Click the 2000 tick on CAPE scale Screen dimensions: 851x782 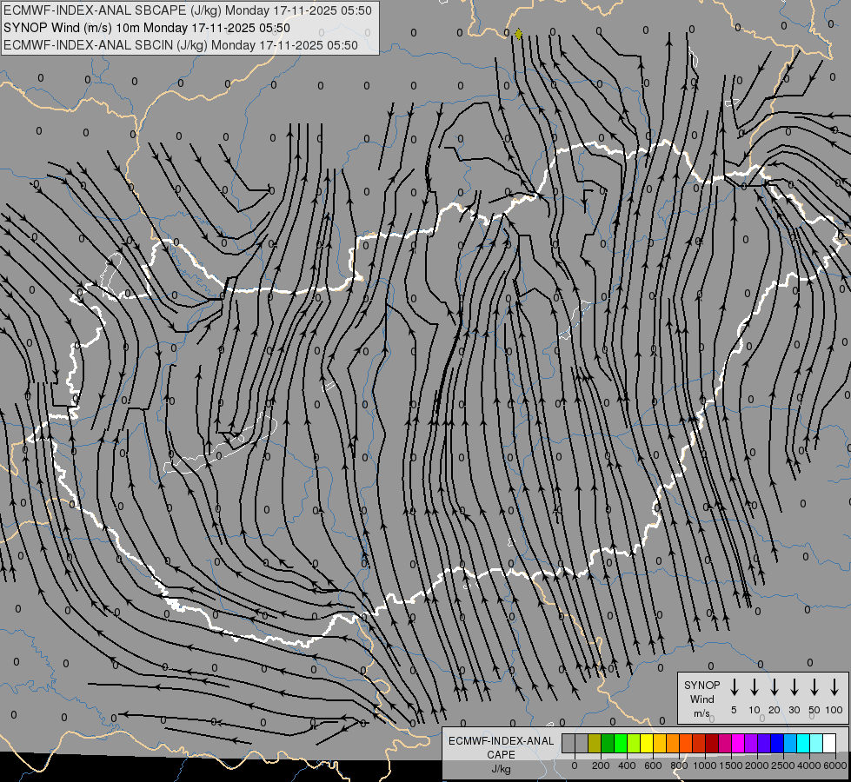[x=756, y=765]
